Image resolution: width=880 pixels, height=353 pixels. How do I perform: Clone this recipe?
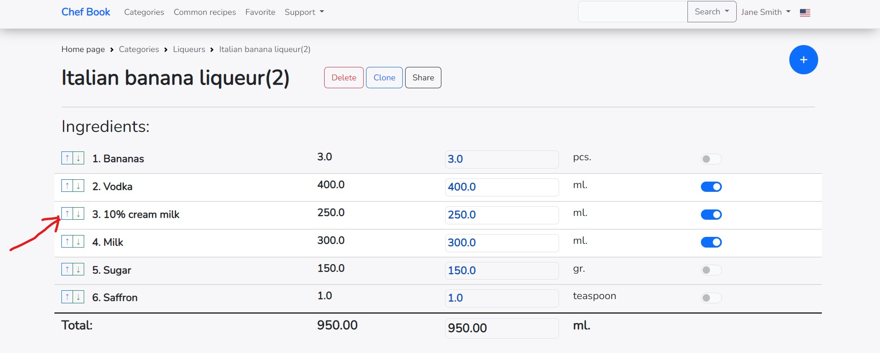click(x=384, y=78)
